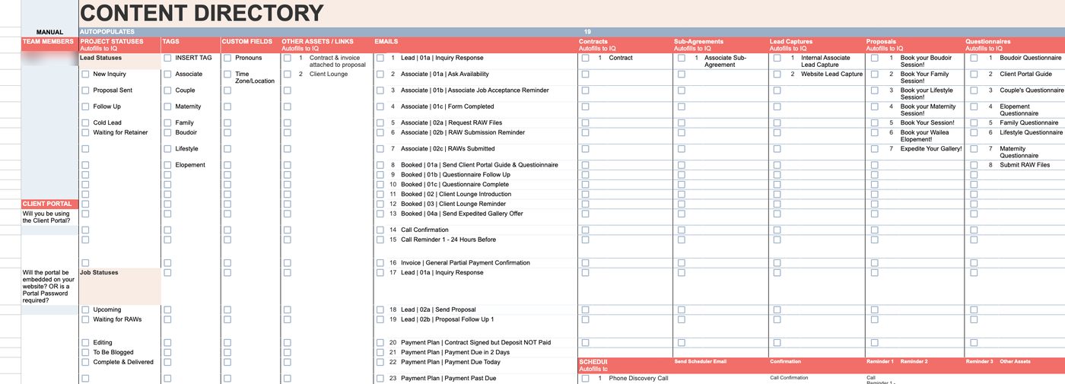Tick the INSERT TAG checkbox
The width and height of the screenshot is (1065, 384).
[x=167, y=58]
